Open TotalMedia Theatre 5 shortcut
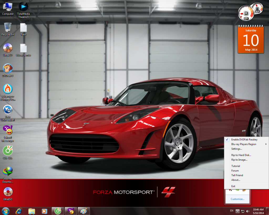This screenshot has width=269, height=215. click(23, 10)
